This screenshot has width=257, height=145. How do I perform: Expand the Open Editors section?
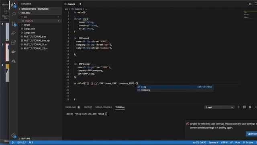[29, 9]
